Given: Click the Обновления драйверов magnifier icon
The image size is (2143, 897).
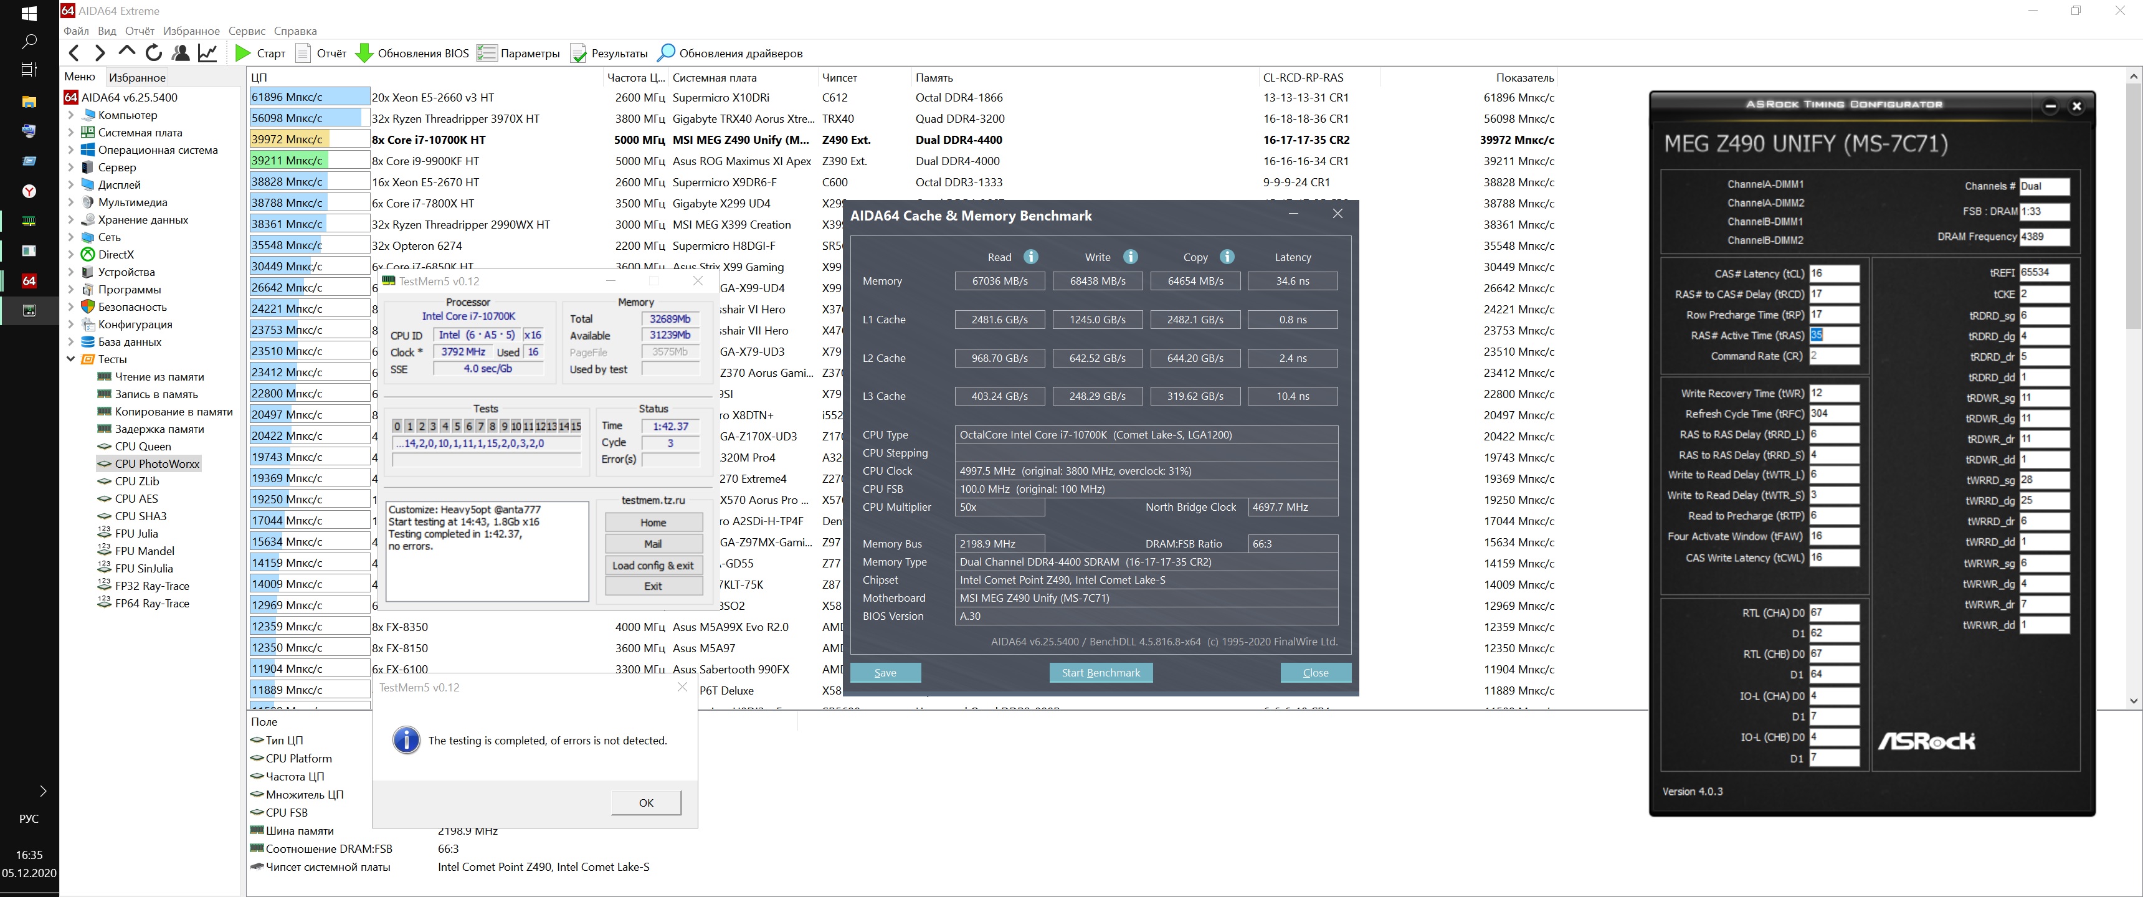Looking at the screenshot, I should (x=665, y=53).
